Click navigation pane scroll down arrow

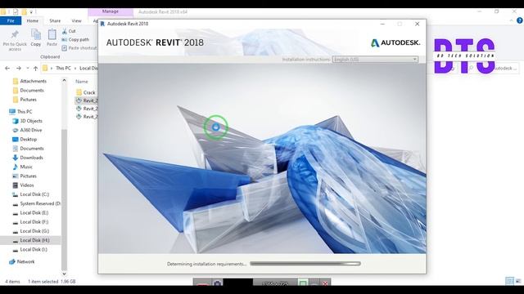tap(64, 274)
